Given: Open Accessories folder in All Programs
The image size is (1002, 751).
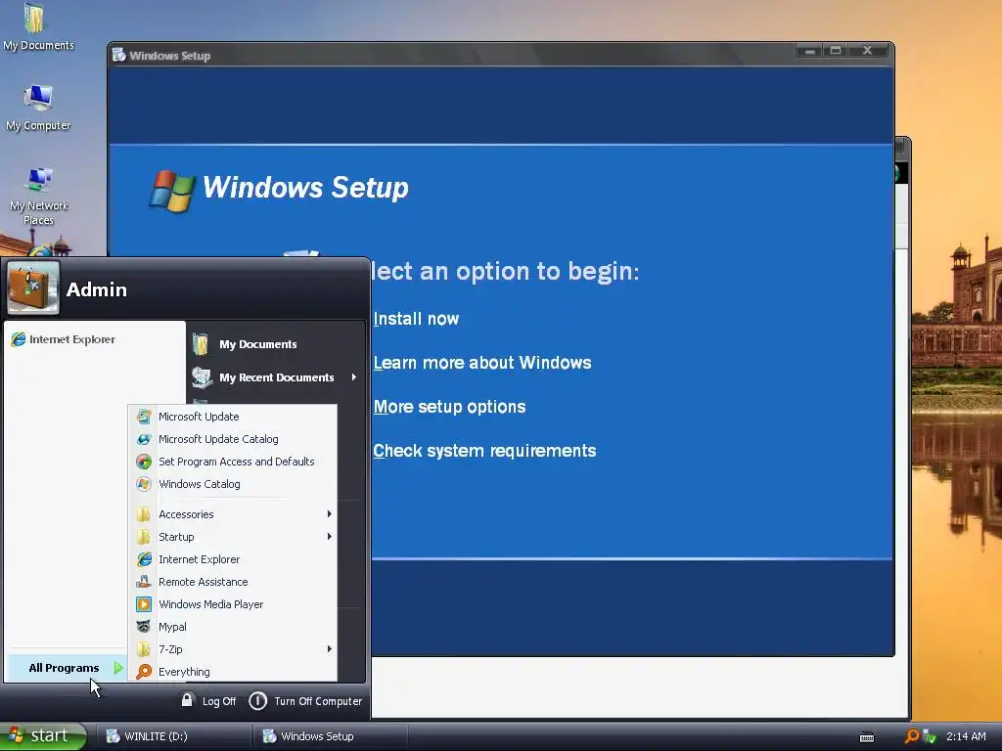Looking at the screenshot, I should pyautogui.click(x=233, y=514).
